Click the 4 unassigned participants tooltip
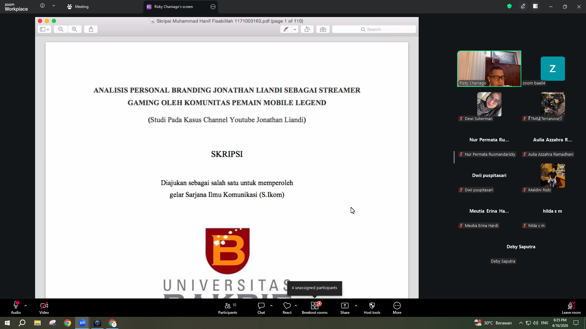Screen dimensions: 586x329 click(x=314, y=288)
